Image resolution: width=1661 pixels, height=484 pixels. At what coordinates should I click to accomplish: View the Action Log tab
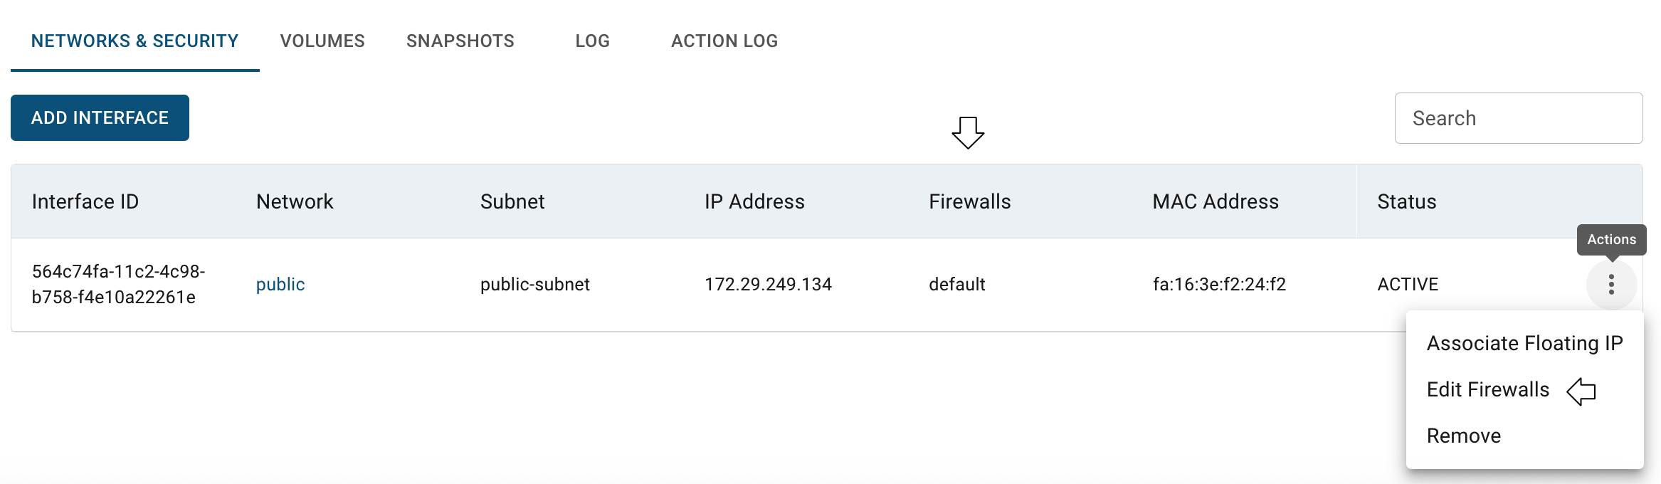tap(724, 41)
